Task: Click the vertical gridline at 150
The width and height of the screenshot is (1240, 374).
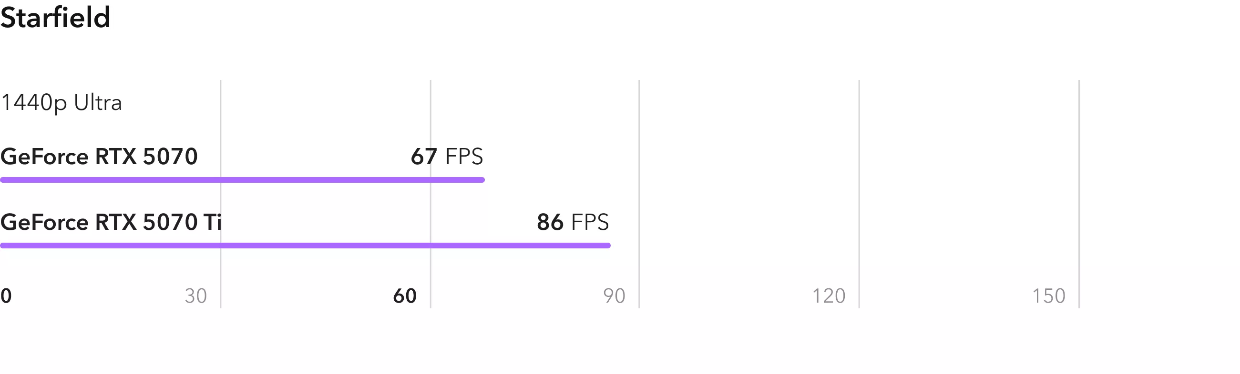Action: click(x=1079, y=194)
